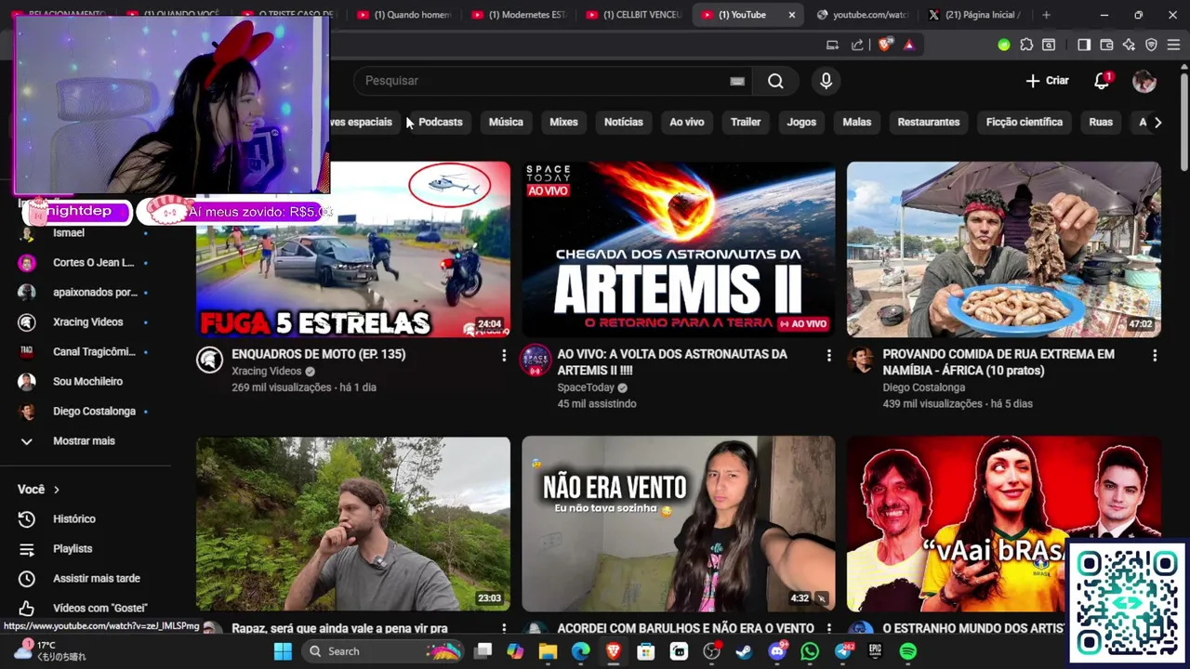Select the Notícias filter chip
This screenshot has height=669, width=1190.
click(x=623, y=122)
